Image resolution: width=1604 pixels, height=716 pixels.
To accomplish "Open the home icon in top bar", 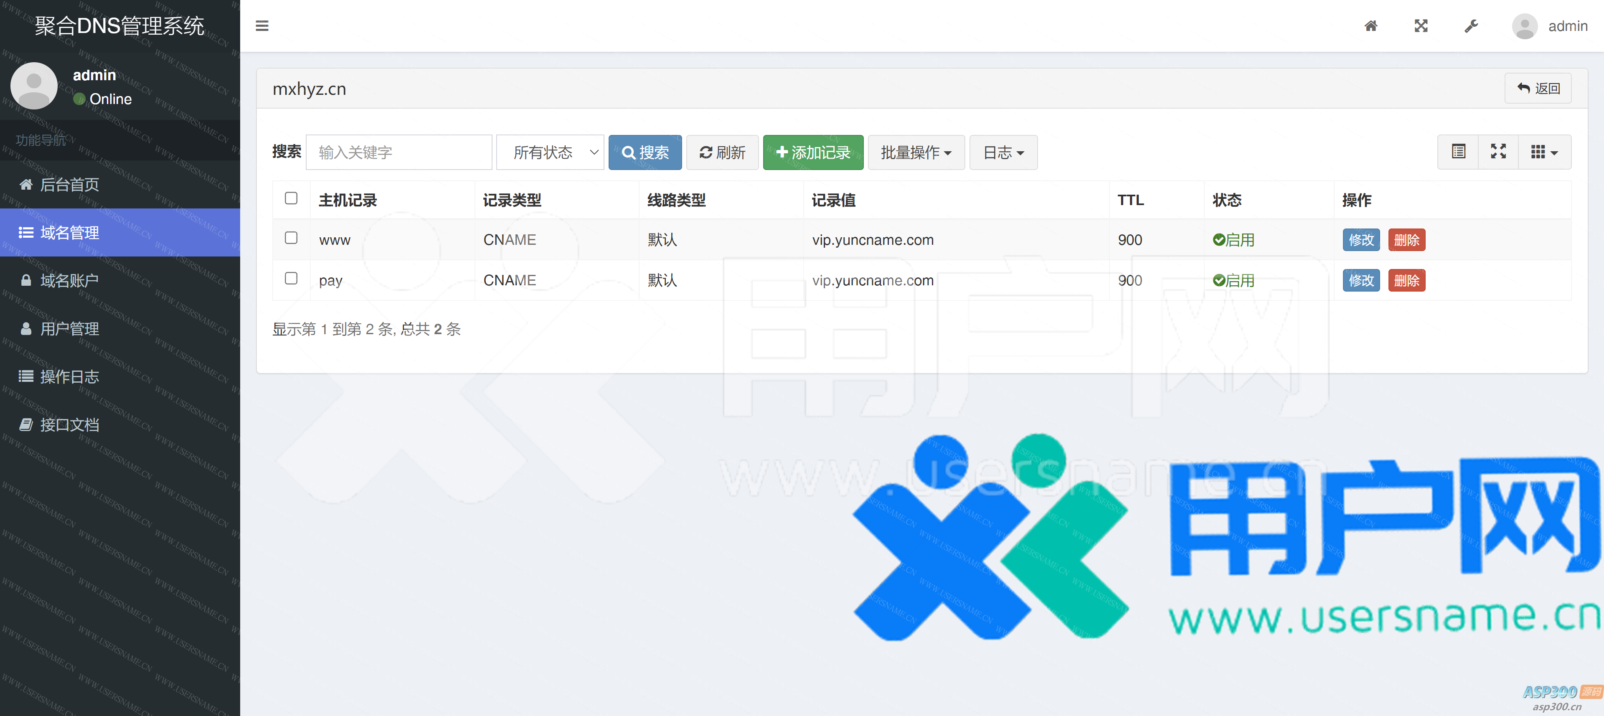I will pyautogui.click(x=1371, y=25).
